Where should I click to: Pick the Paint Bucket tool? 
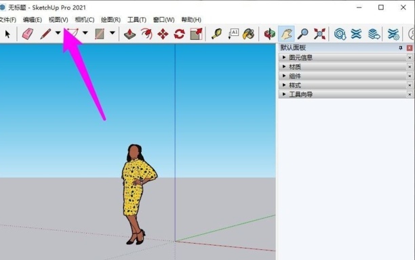pos(248,34)
